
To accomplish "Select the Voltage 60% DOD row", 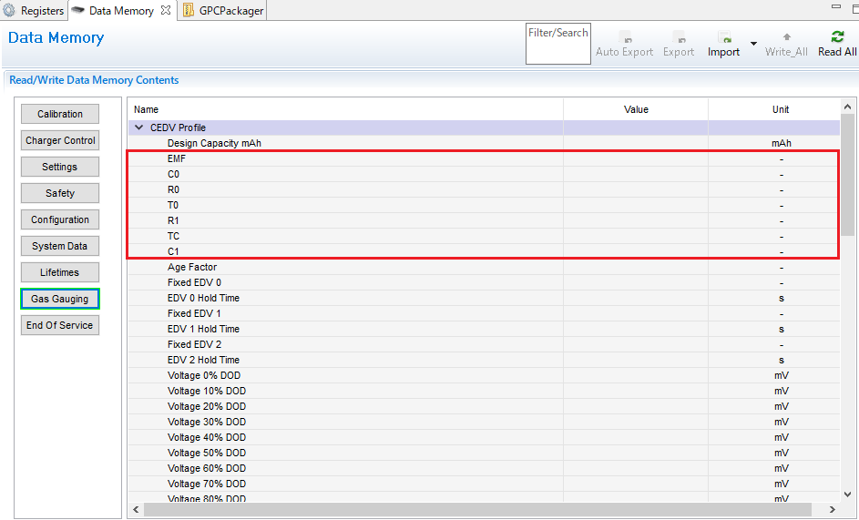I will (x=484, y=468).
